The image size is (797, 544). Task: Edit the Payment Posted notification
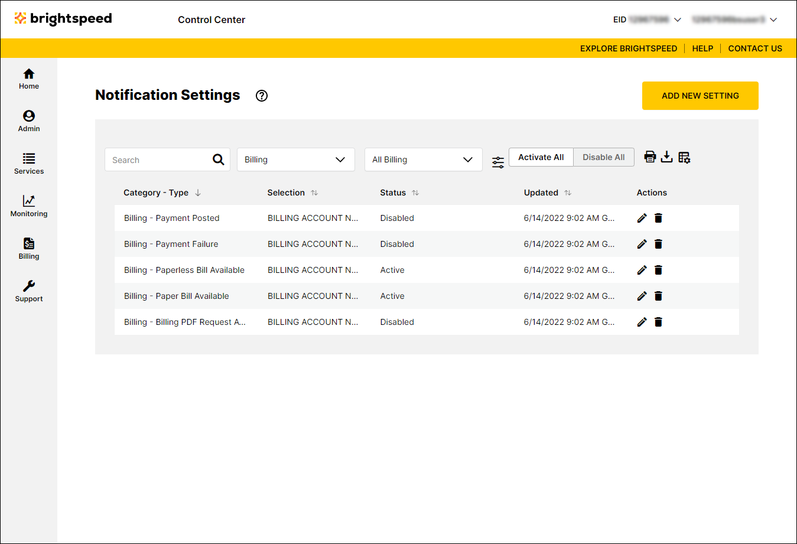point(642,218)
